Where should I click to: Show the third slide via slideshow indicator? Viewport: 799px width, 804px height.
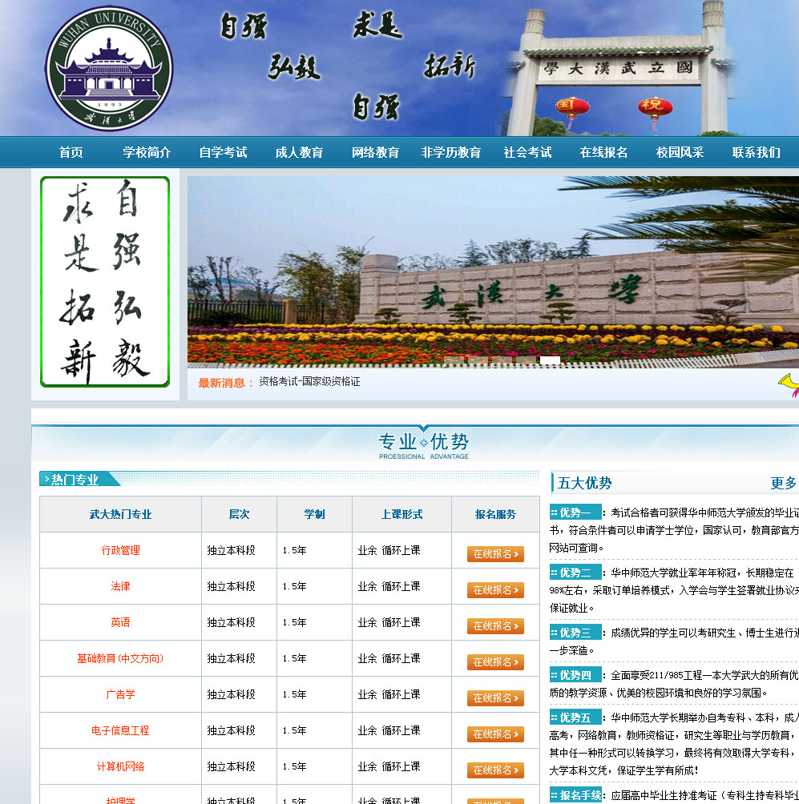pyautogui.click(x=502, y=360)
